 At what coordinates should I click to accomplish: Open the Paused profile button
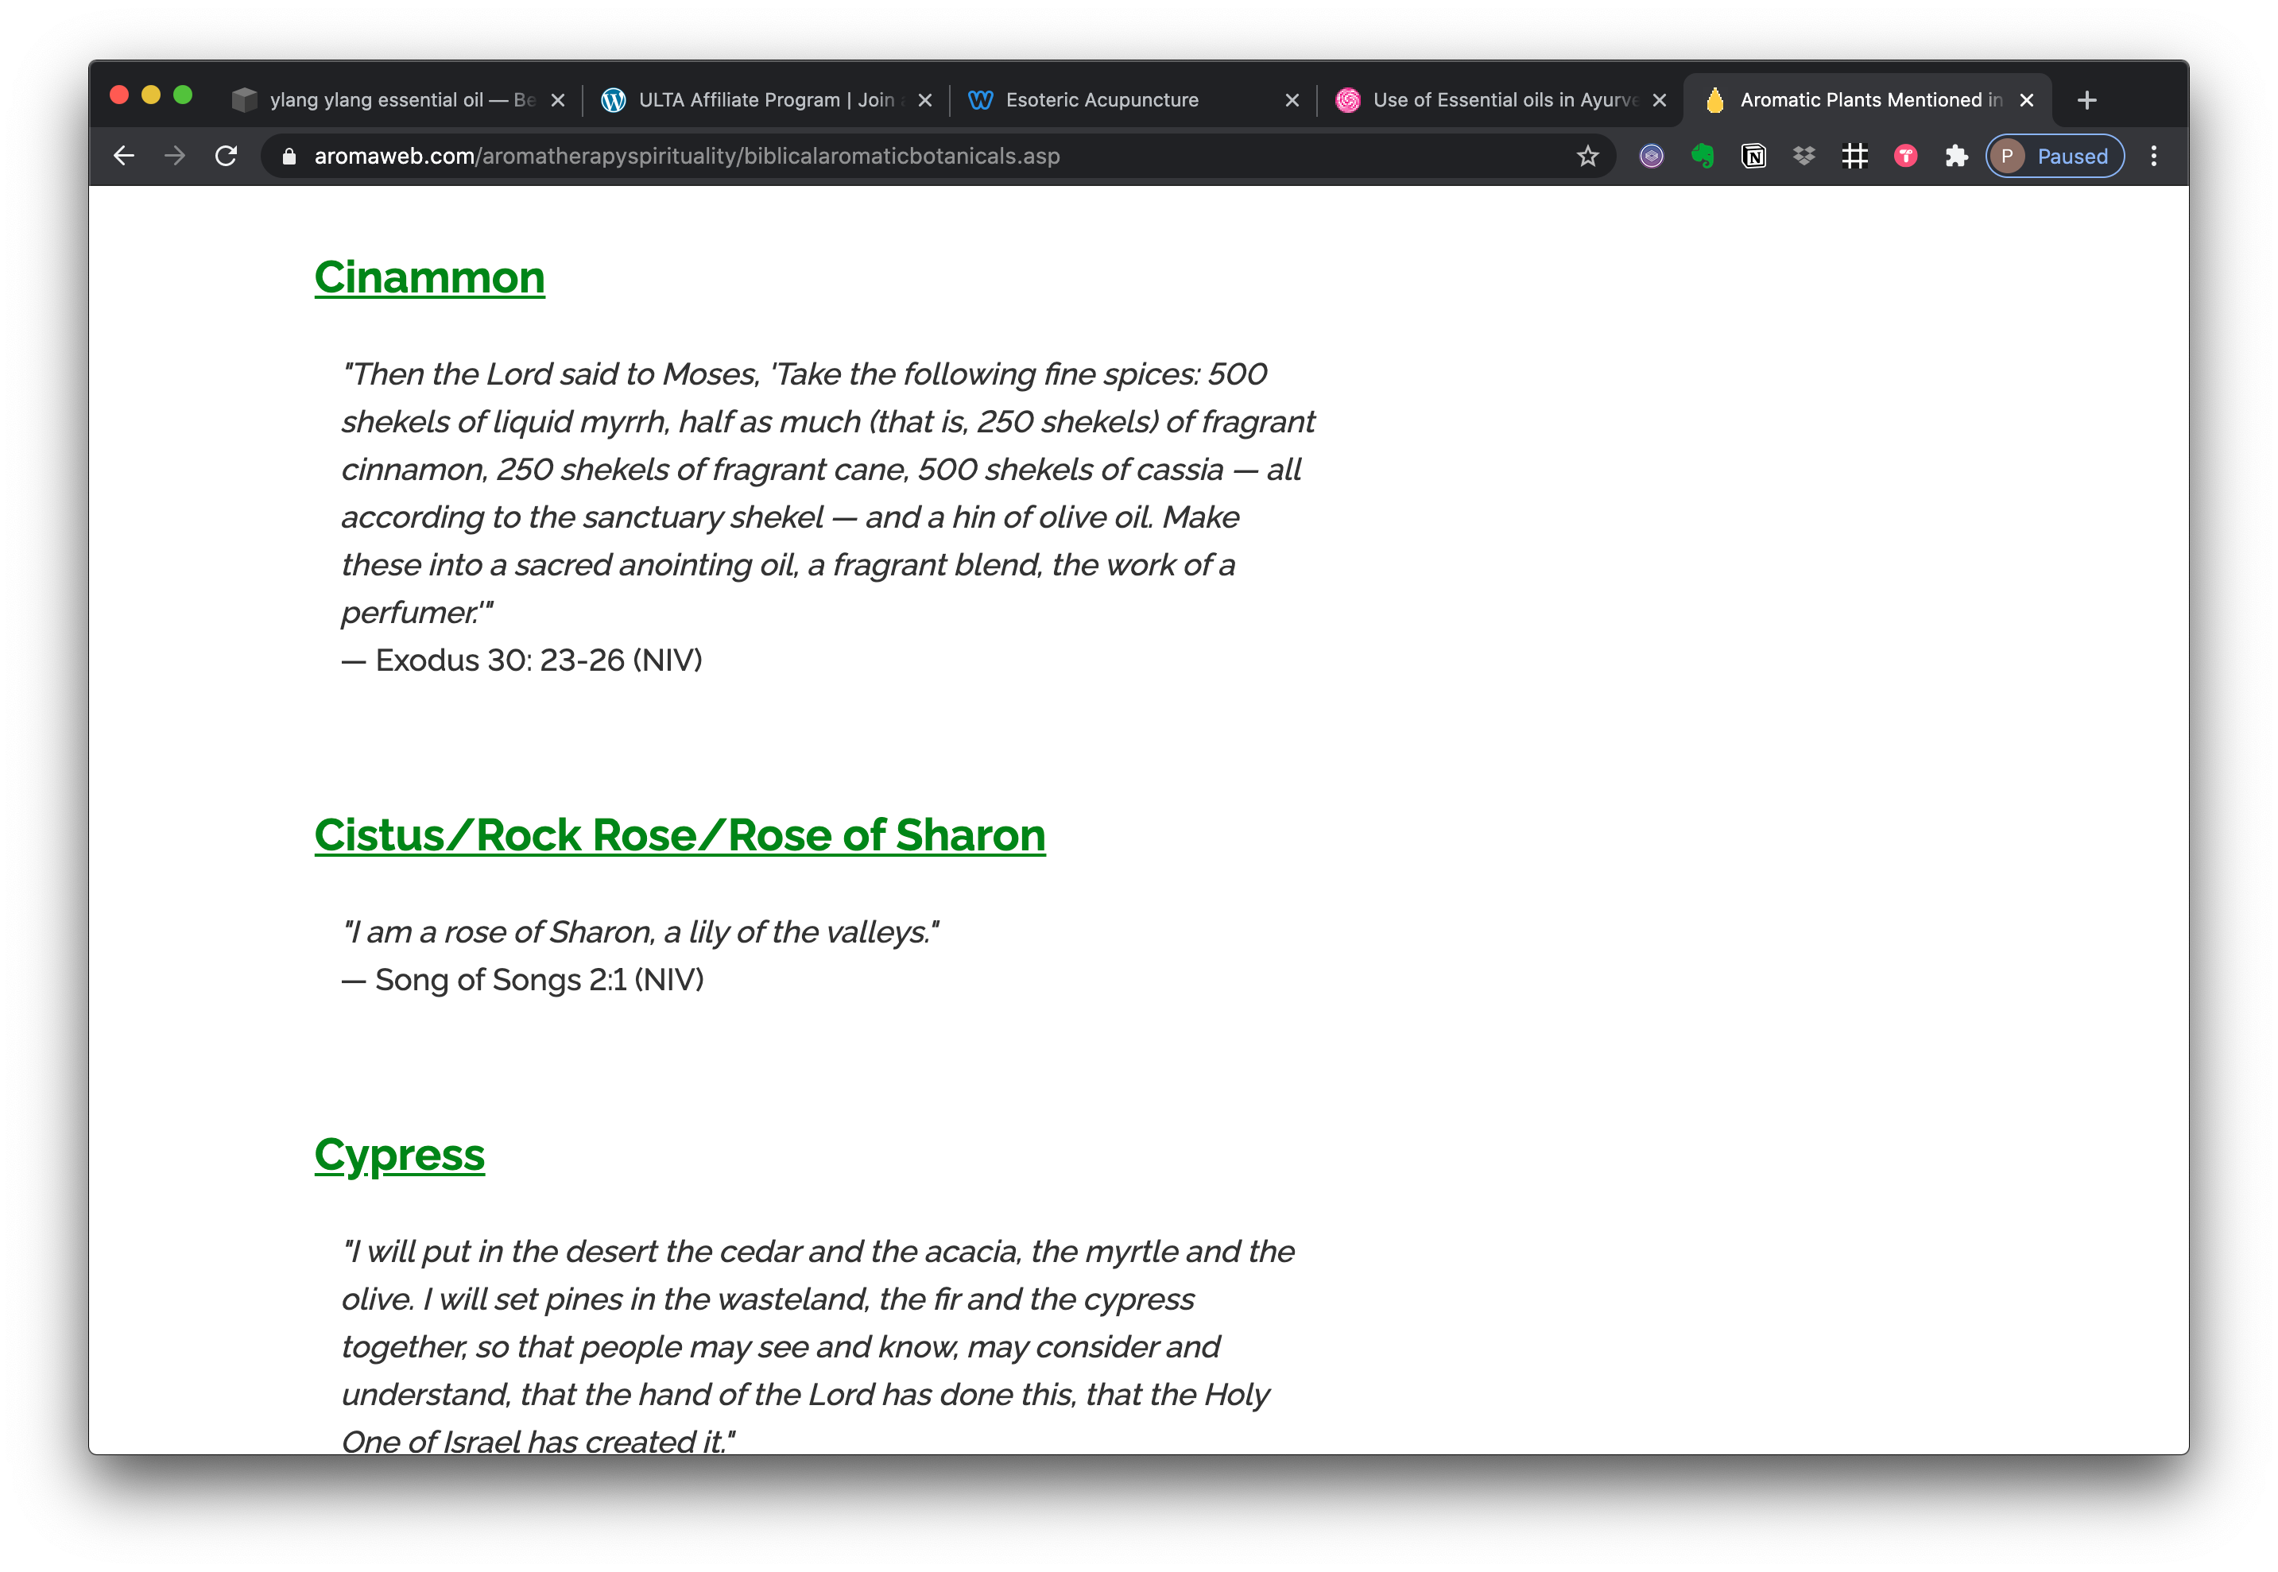click(2055, 156)
